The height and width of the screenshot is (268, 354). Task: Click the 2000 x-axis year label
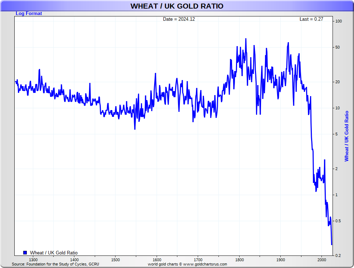coord(321,260)
